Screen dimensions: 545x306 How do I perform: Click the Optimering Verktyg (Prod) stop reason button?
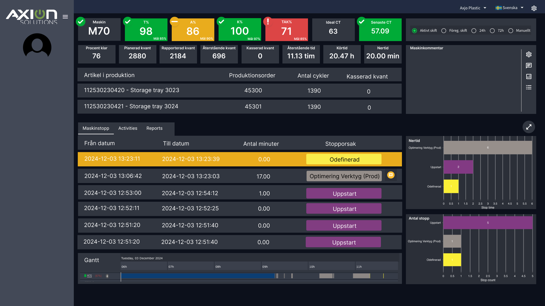click(344, 176)
